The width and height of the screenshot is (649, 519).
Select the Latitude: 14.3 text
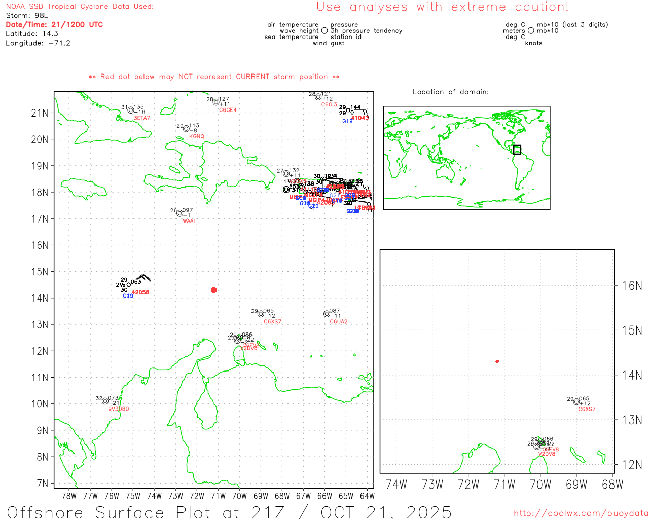point(32,33)
